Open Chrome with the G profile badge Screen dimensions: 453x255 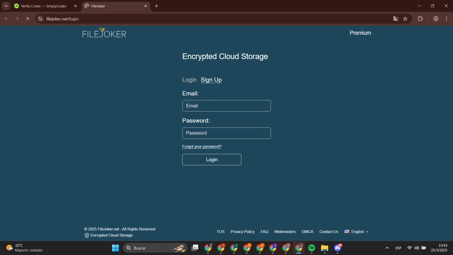[x=234, y=248]
